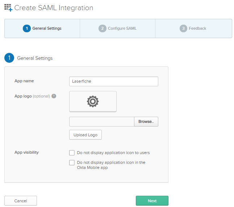234x207 pixels.
Task: Click the 'App visibility' field label
Action: (26, 152)
